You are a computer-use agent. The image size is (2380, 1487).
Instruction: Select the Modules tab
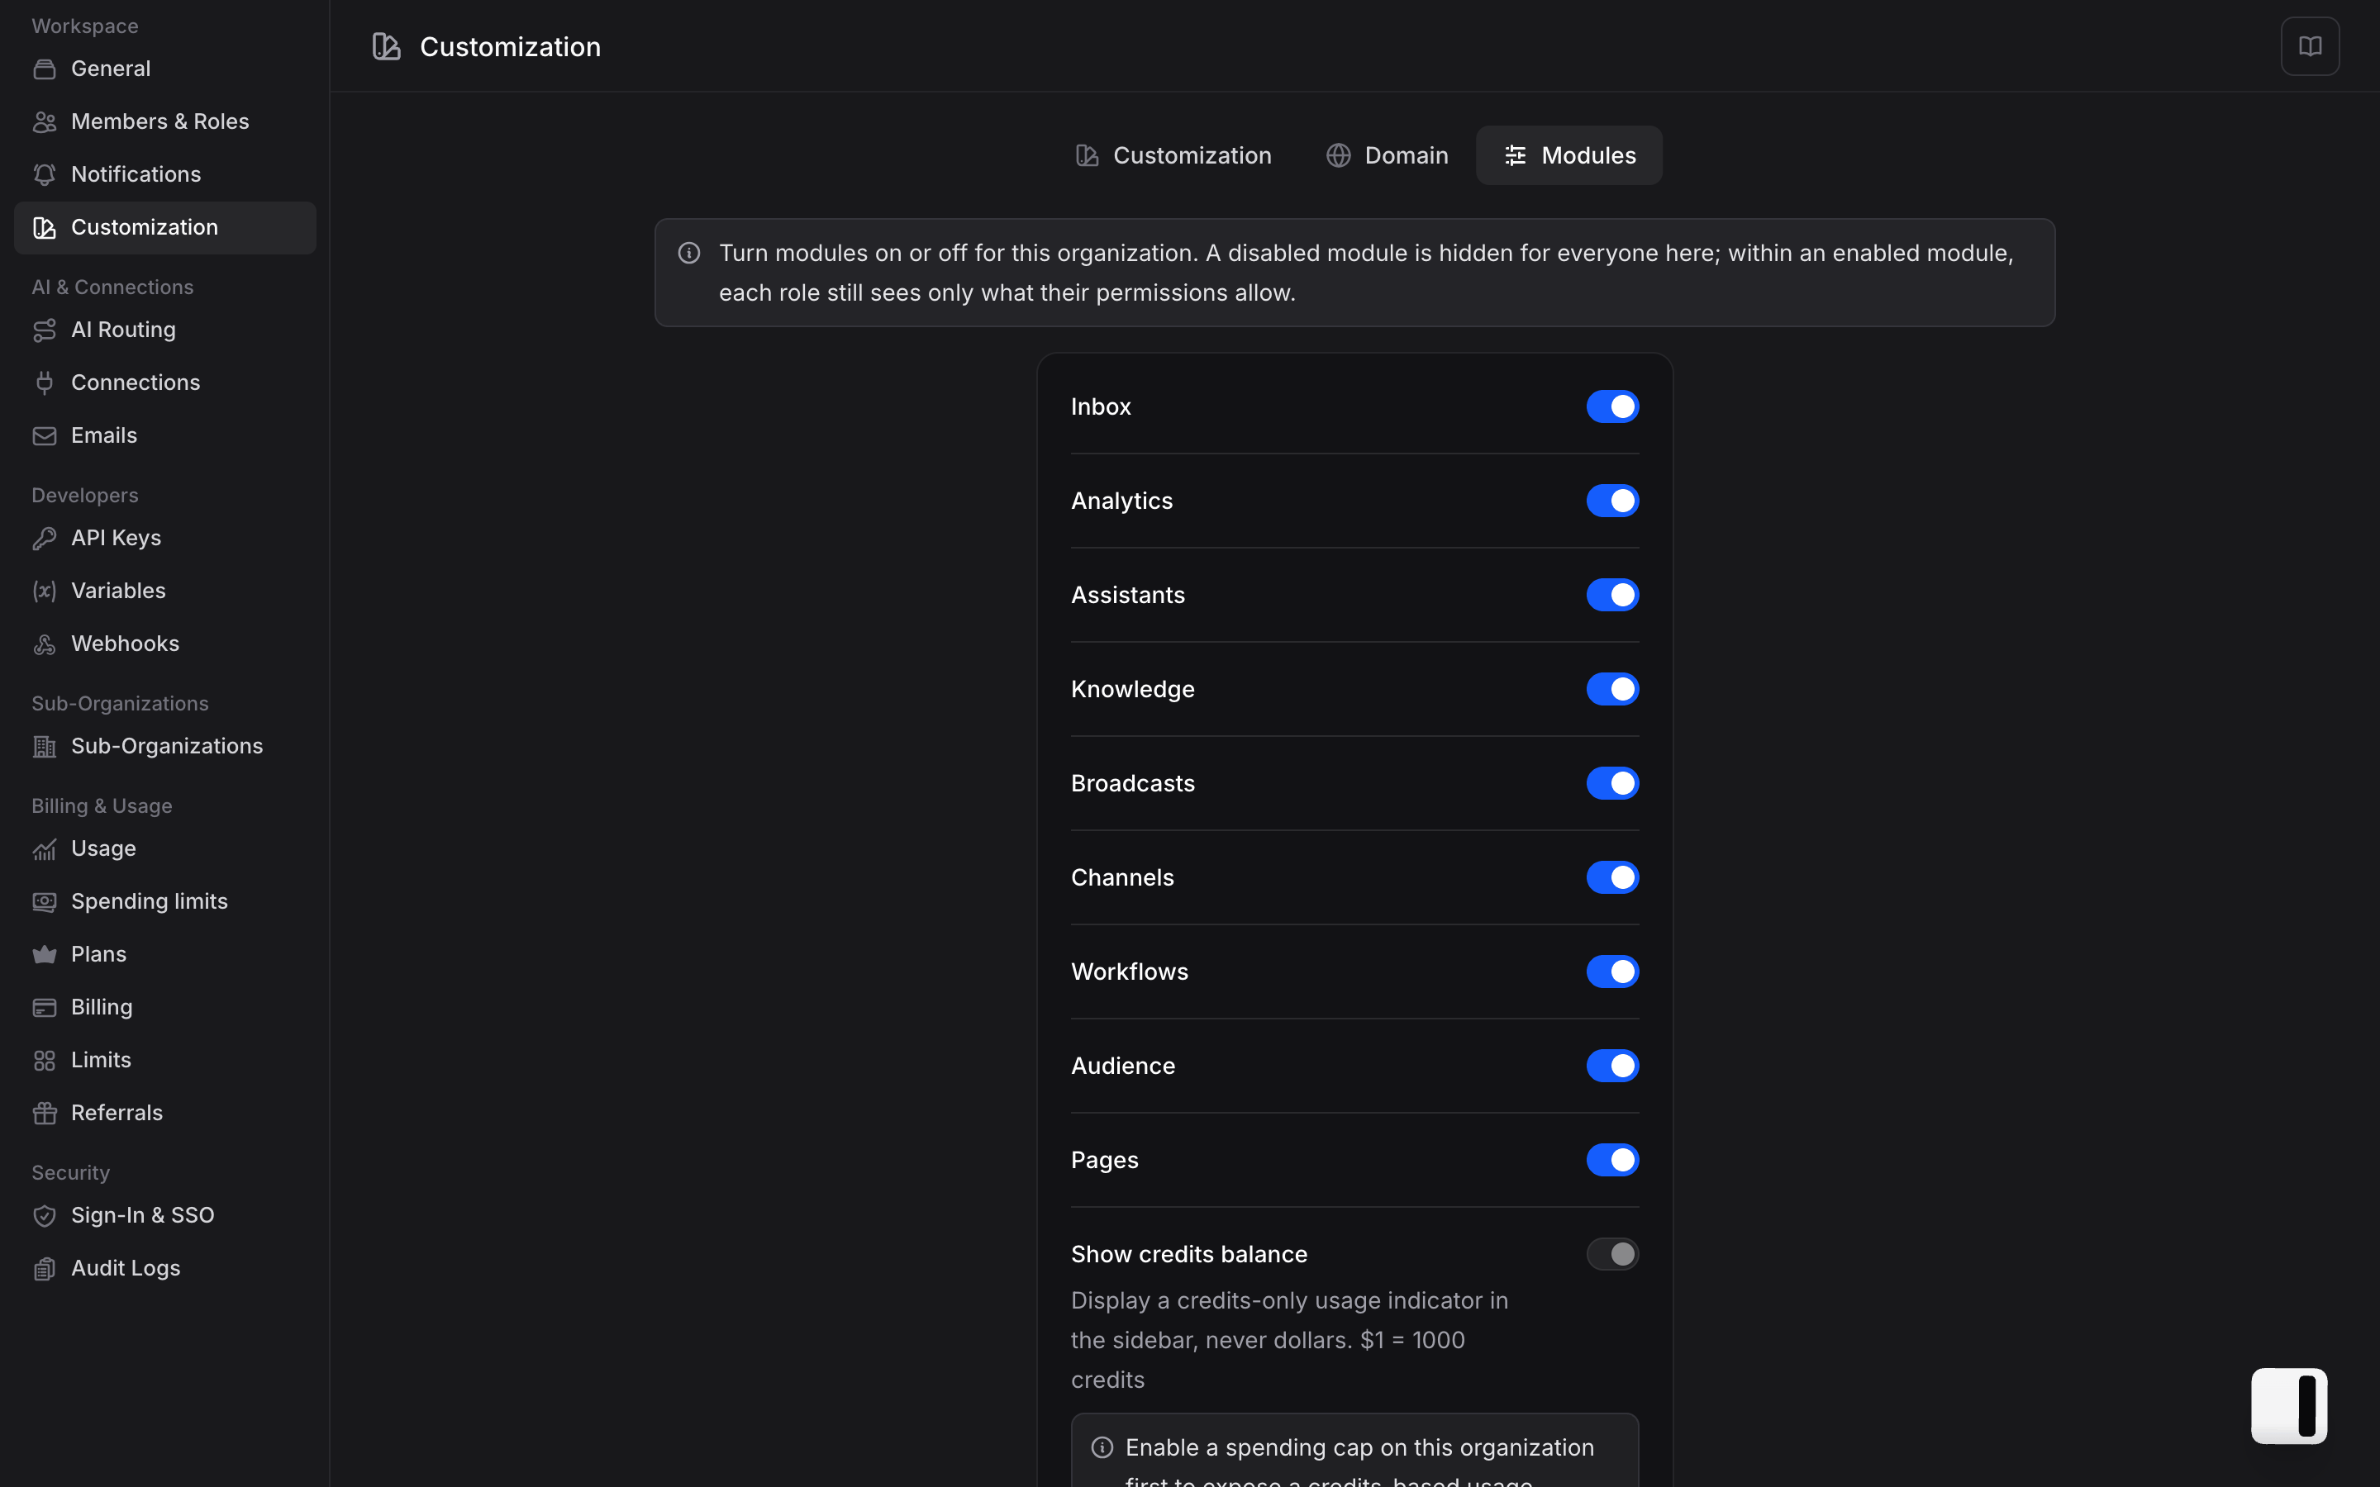point(1568,155)
